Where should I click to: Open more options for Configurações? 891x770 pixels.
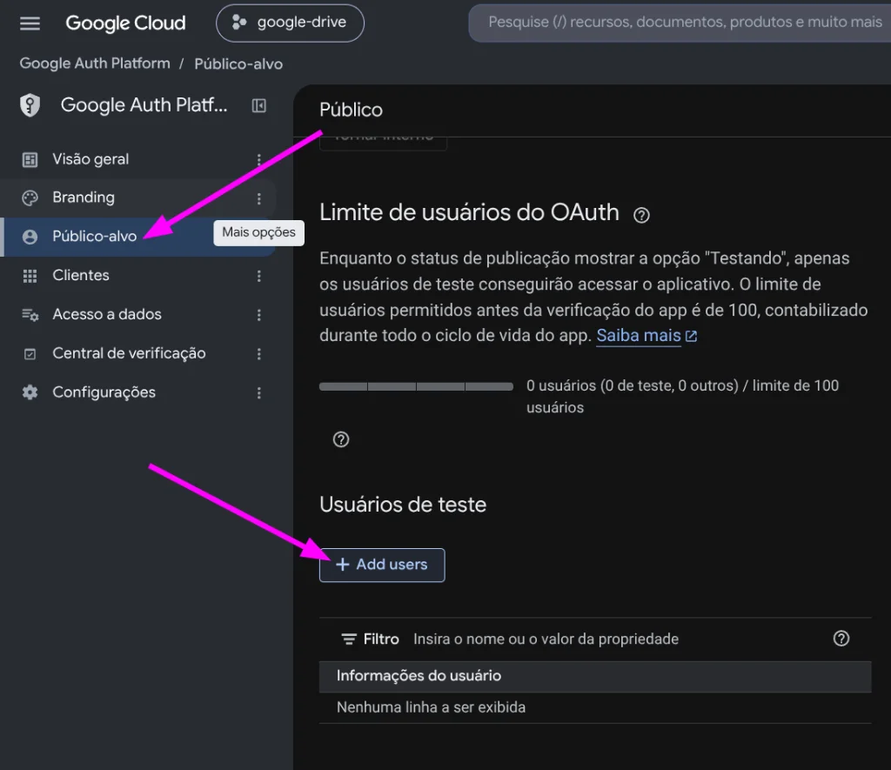pos(259,392)
